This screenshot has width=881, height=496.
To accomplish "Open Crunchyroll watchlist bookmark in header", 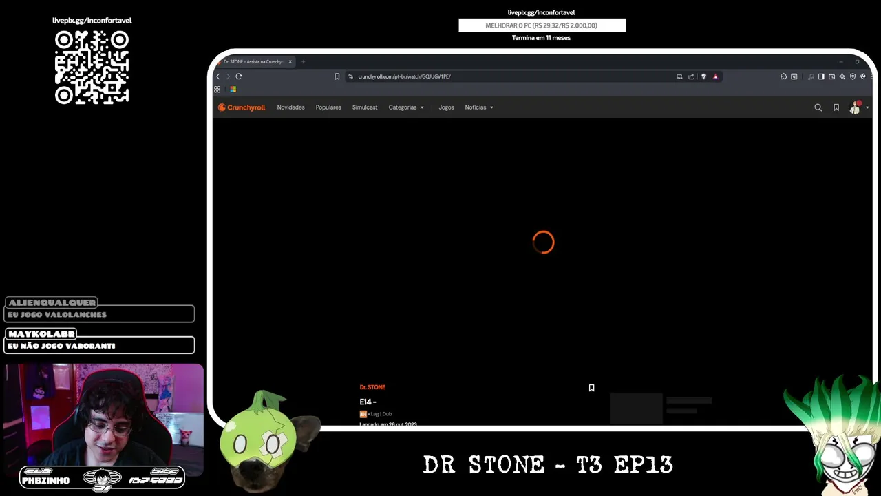I will [836, 107].
